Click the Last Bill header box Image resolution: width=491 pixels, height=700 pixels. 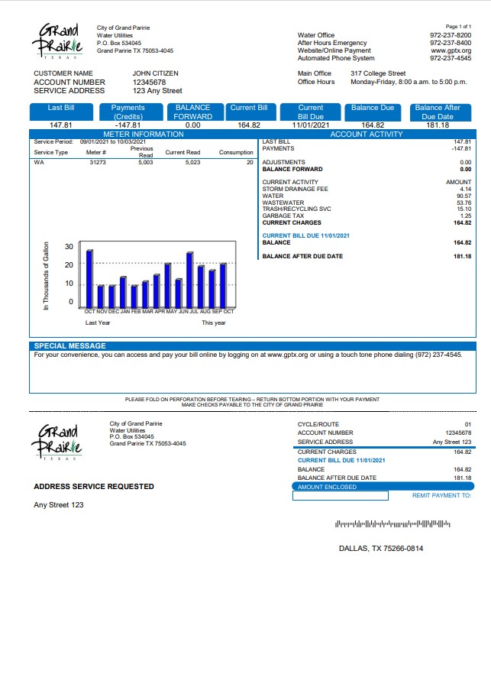pyautogui.click(x=61, y=112)
